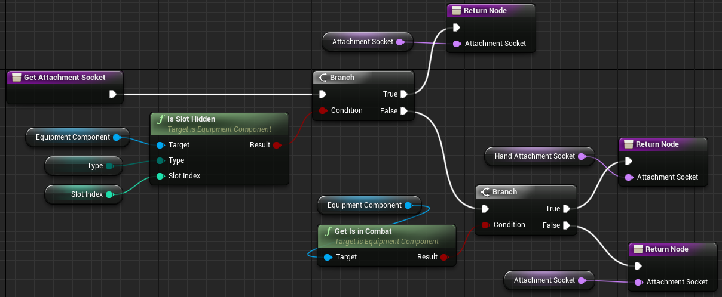Select the Type variable node

click(84, 166)
